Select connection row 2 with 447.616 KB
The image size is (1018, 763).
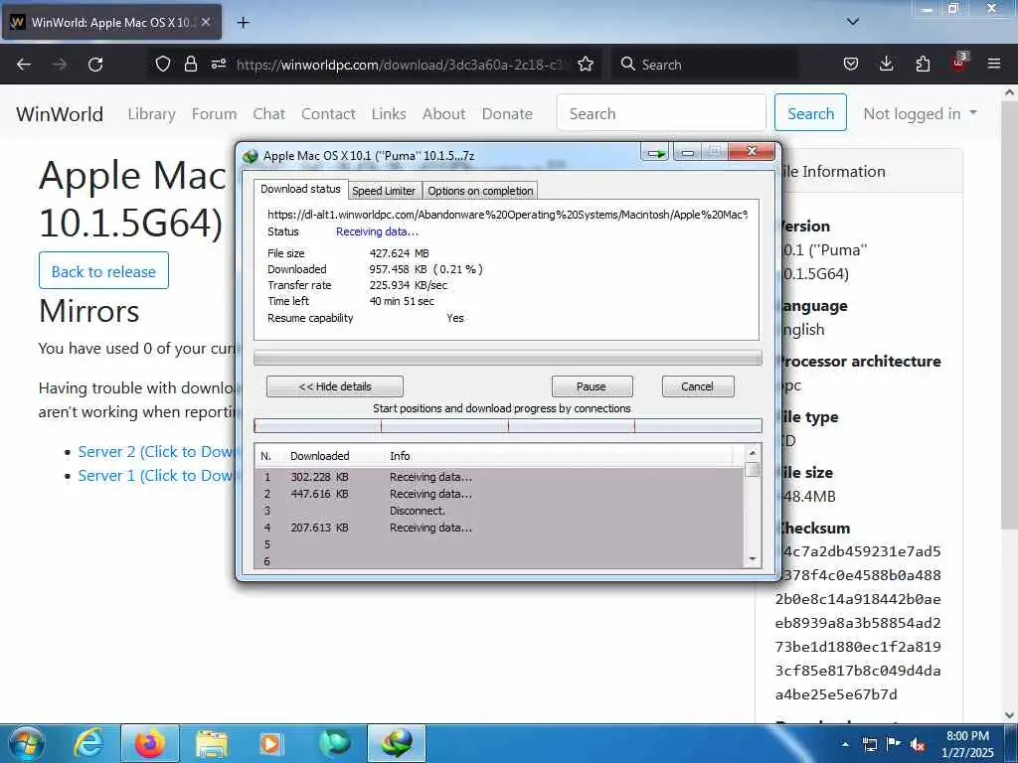[500, 494]
